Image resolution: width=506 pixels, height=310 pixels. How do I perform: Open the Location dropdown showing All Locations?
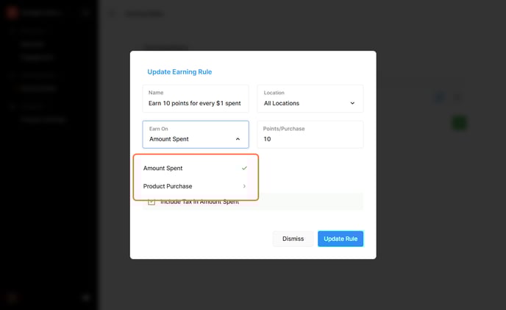click(x=310, y=99)
